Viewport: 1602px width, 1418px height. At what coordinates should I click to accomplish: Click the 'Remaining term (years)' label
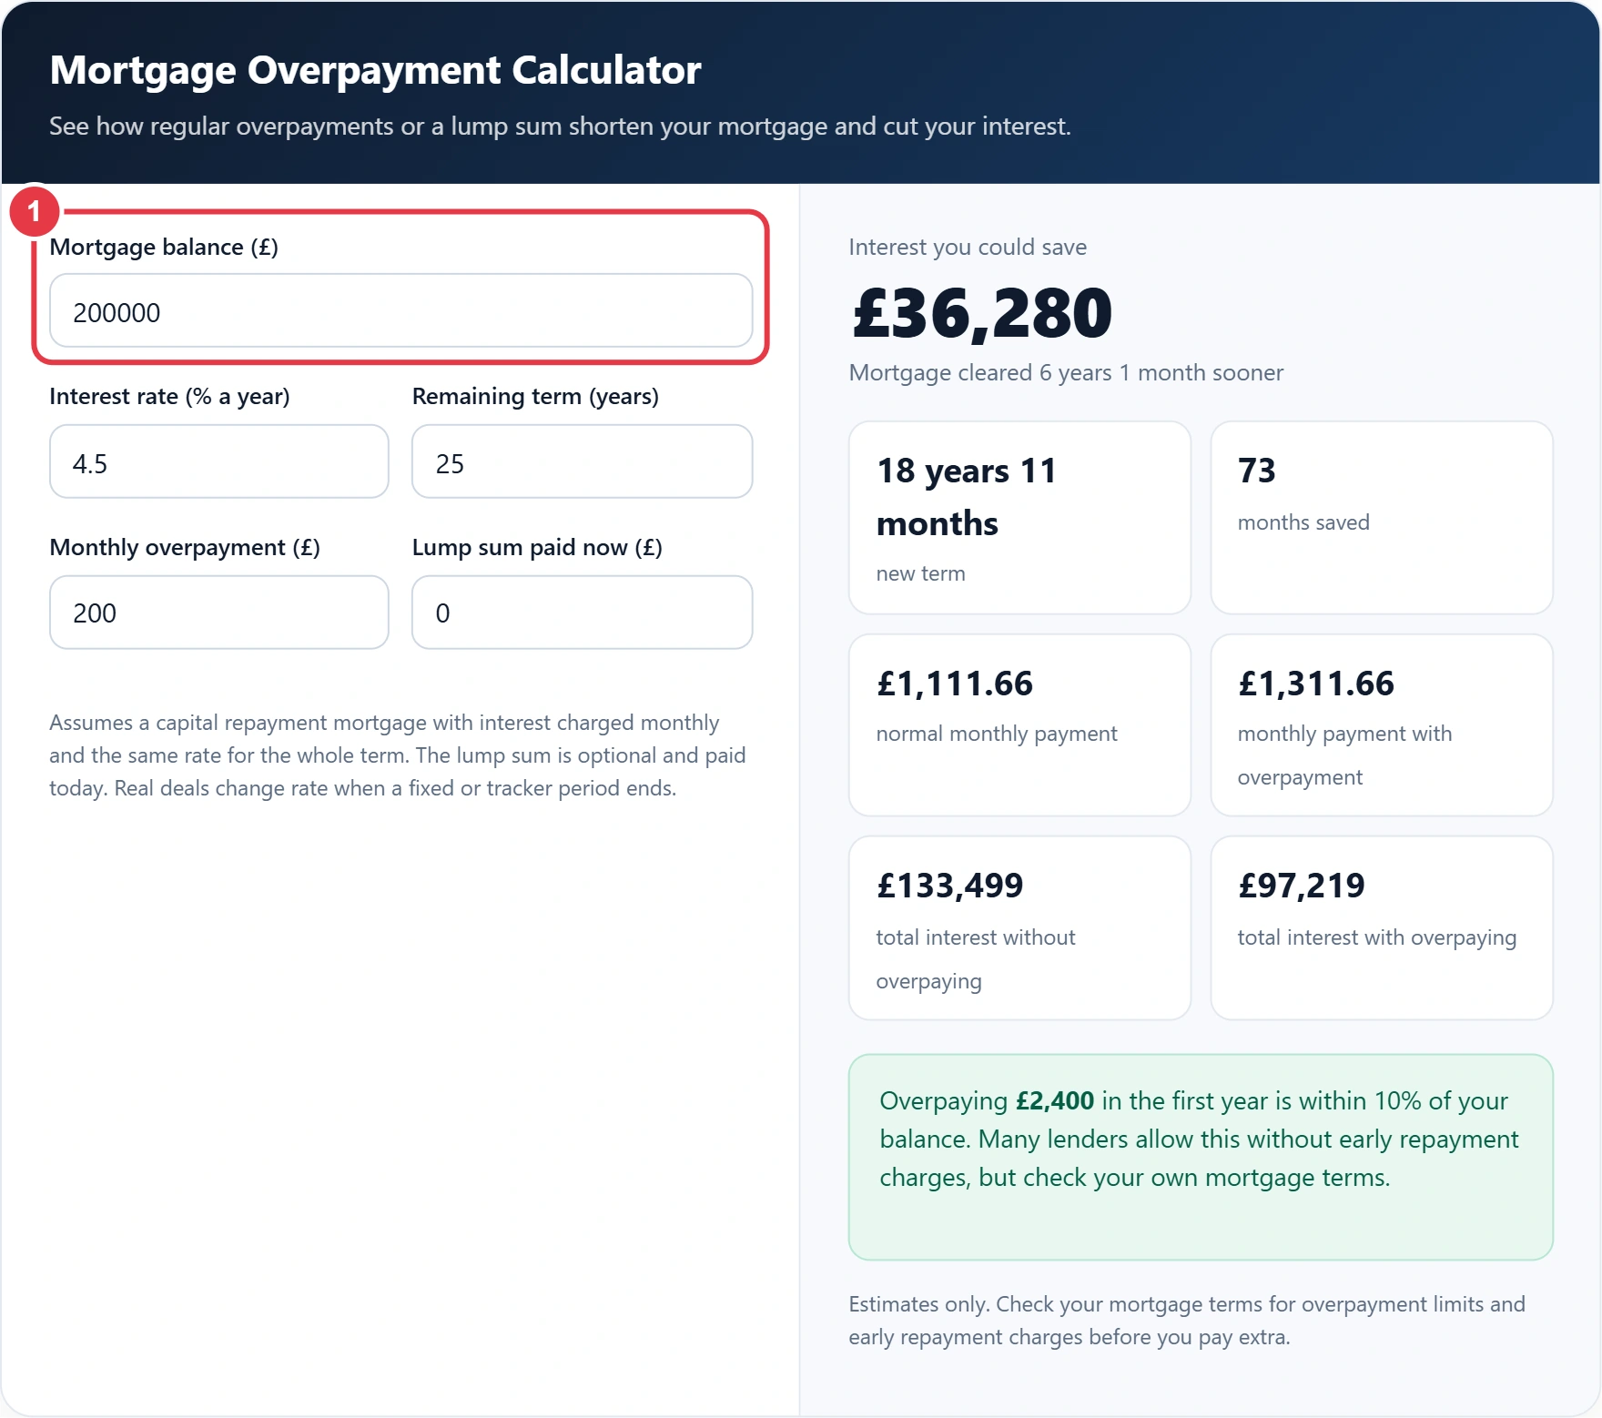click(x=535, y=396)
